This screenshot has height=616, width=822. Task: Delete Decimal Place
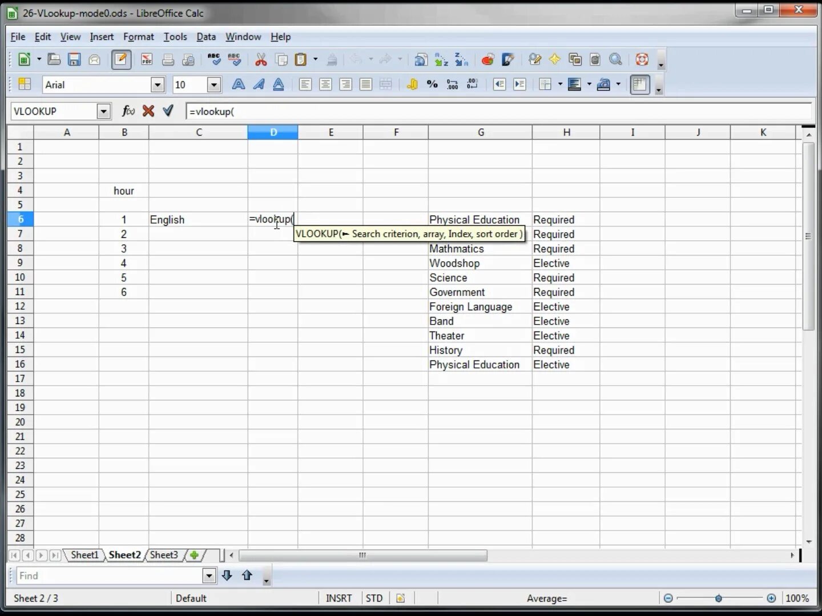click(x=473, y=84)
